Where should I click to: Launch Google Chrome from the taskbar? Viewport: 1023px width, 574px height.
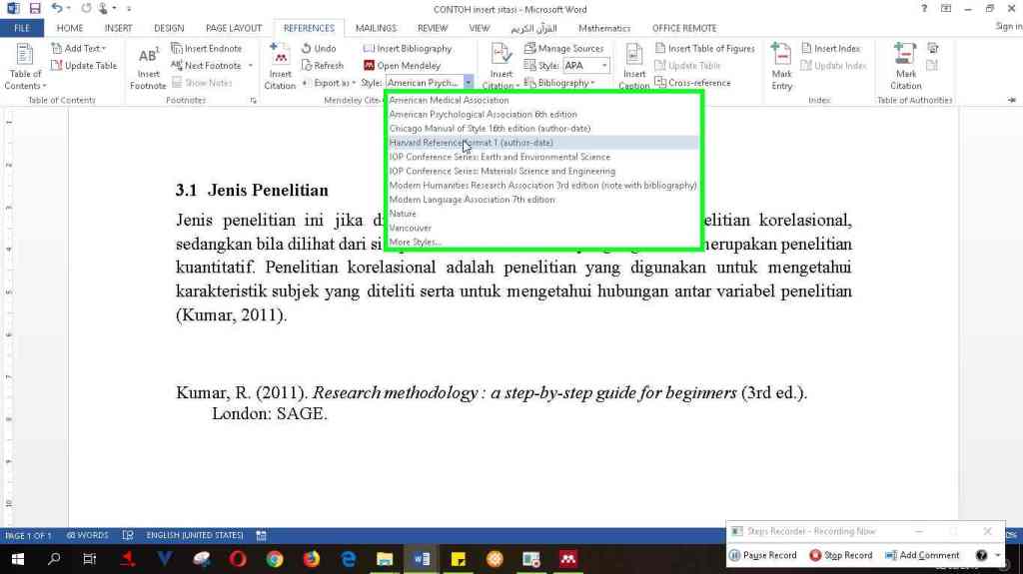(275, 559)
